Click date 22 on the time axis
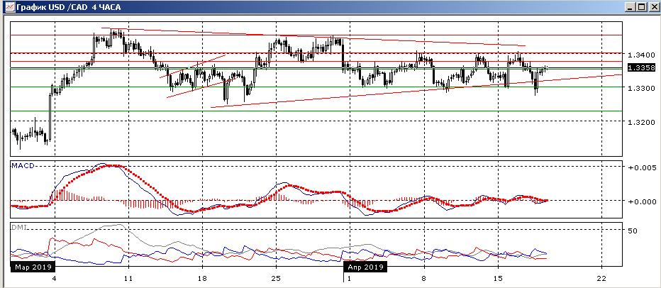Viewport: 661px width, 288px height. 601,277
